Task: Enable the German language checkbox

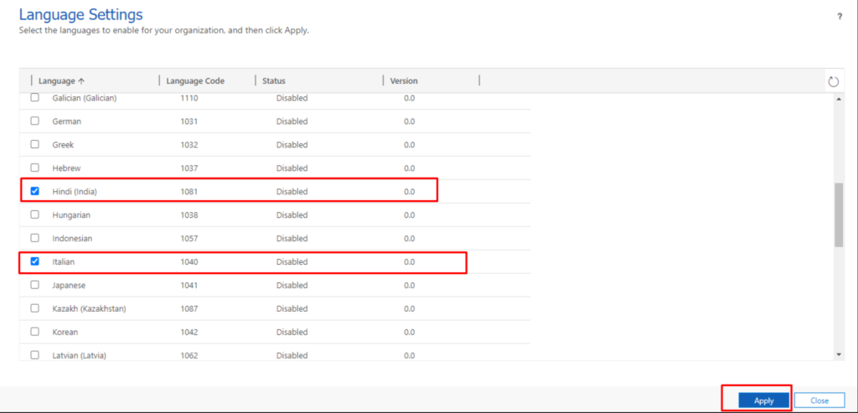Action: (x=34, y=121)
